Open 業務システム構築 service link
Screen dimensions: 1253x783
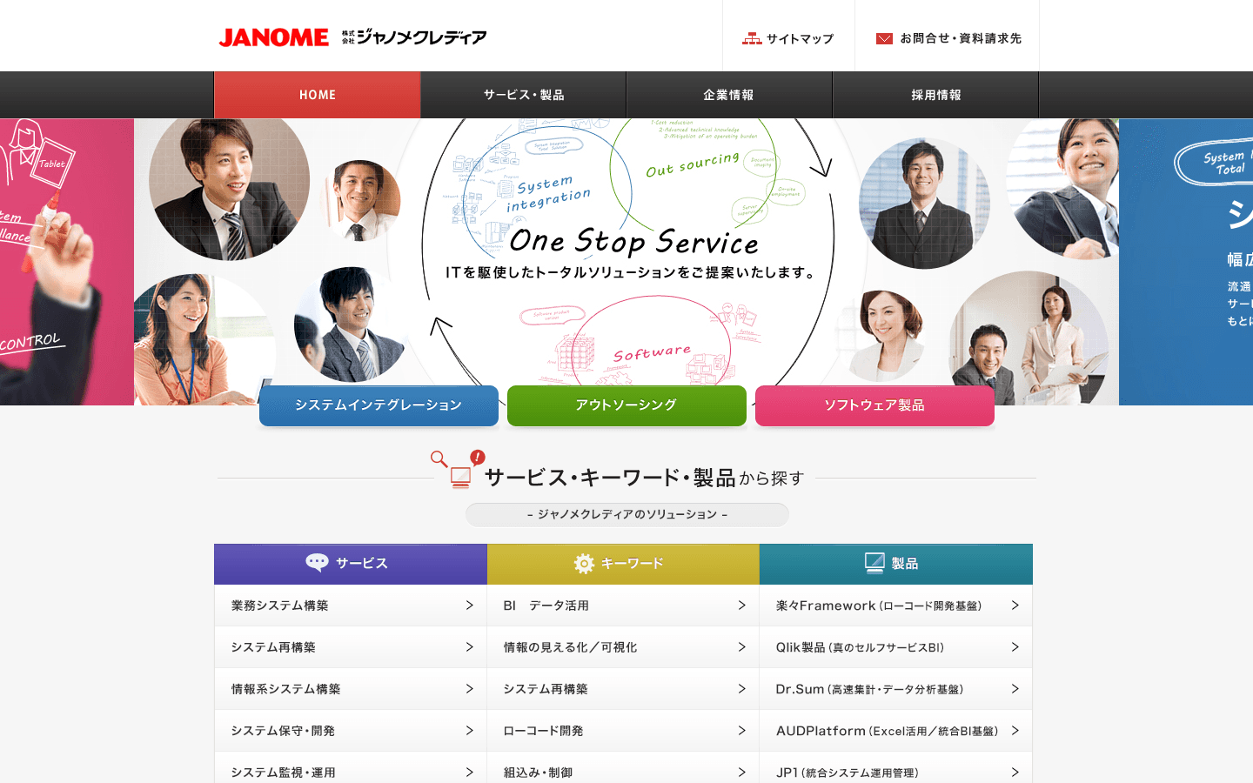click(x=351, y=606)
